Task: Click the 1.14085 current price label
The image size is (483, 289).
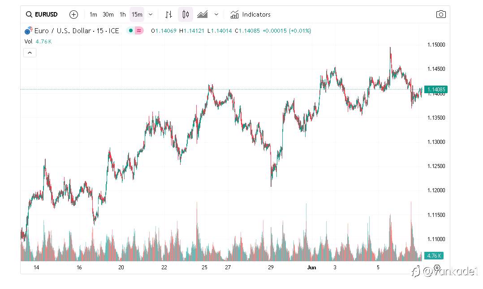Action: tap(436, 90)
